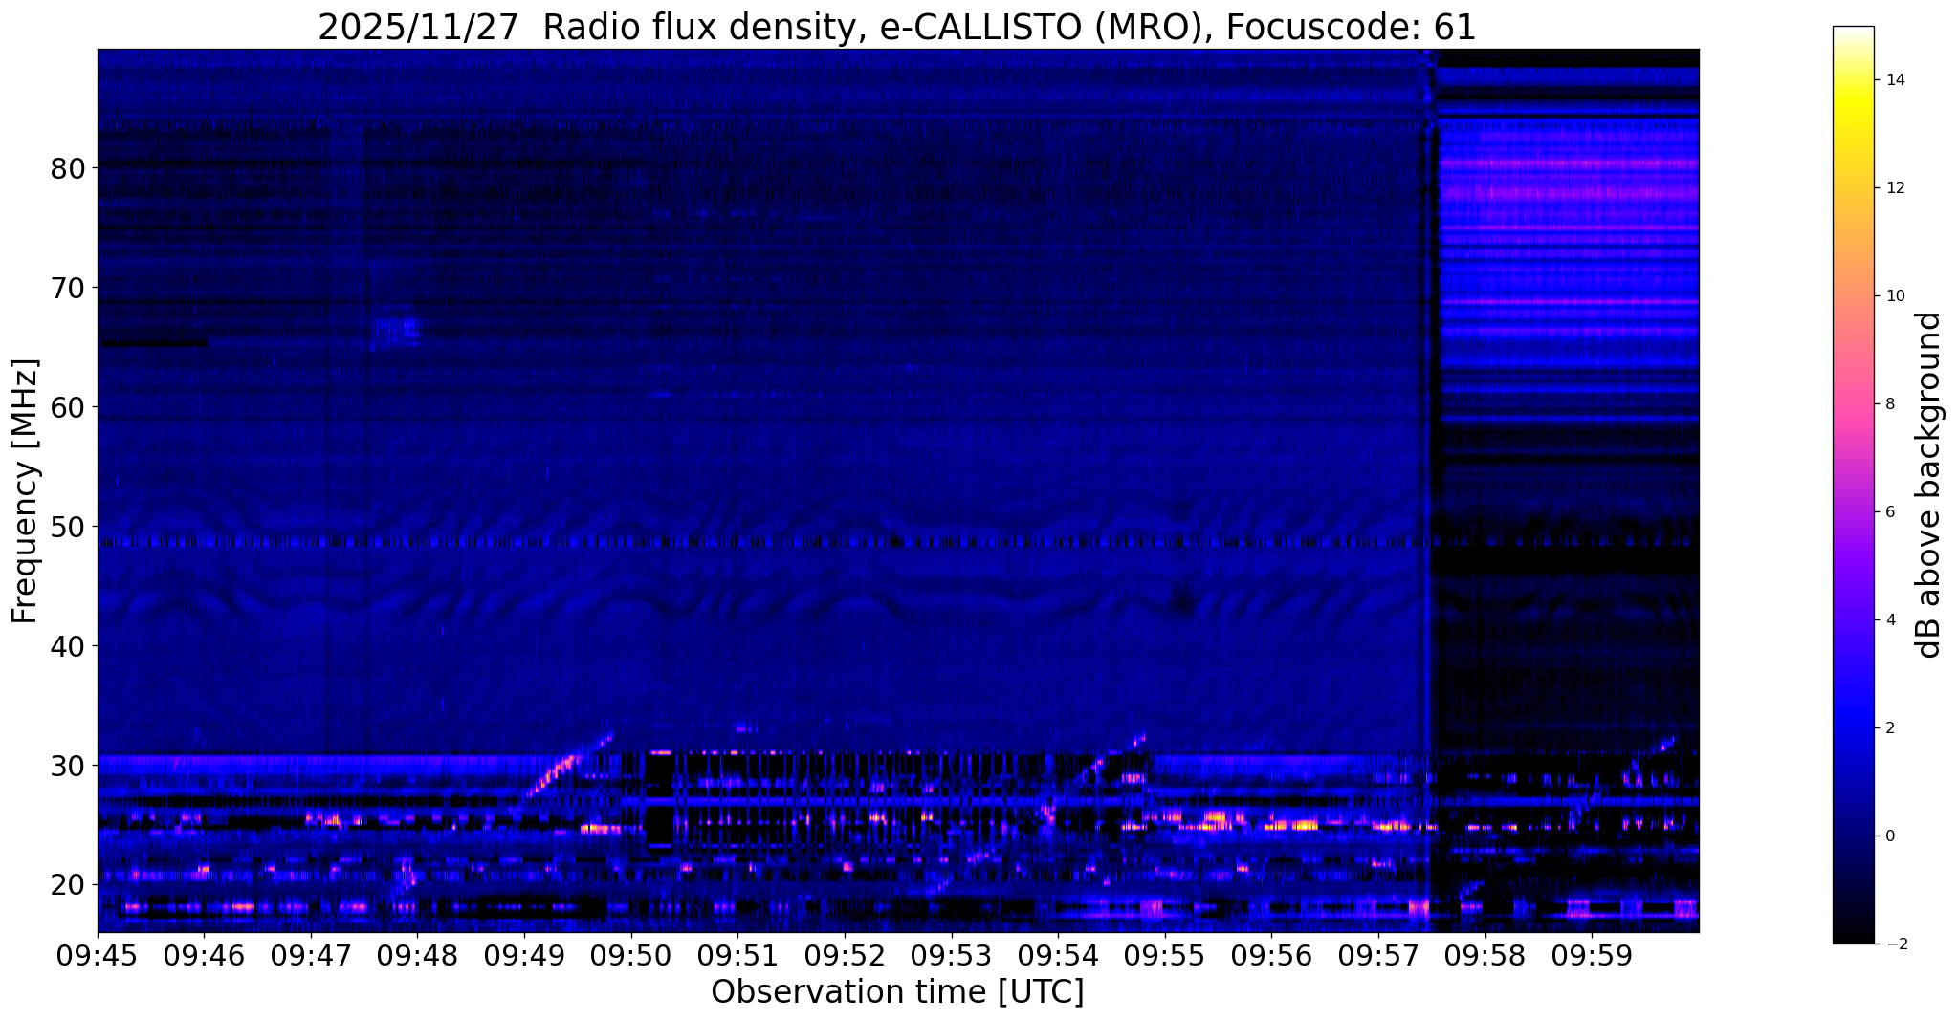Click the 80 MHz frequency tick label
This screenshot has height=1020, width=1958.
[68, 168]
